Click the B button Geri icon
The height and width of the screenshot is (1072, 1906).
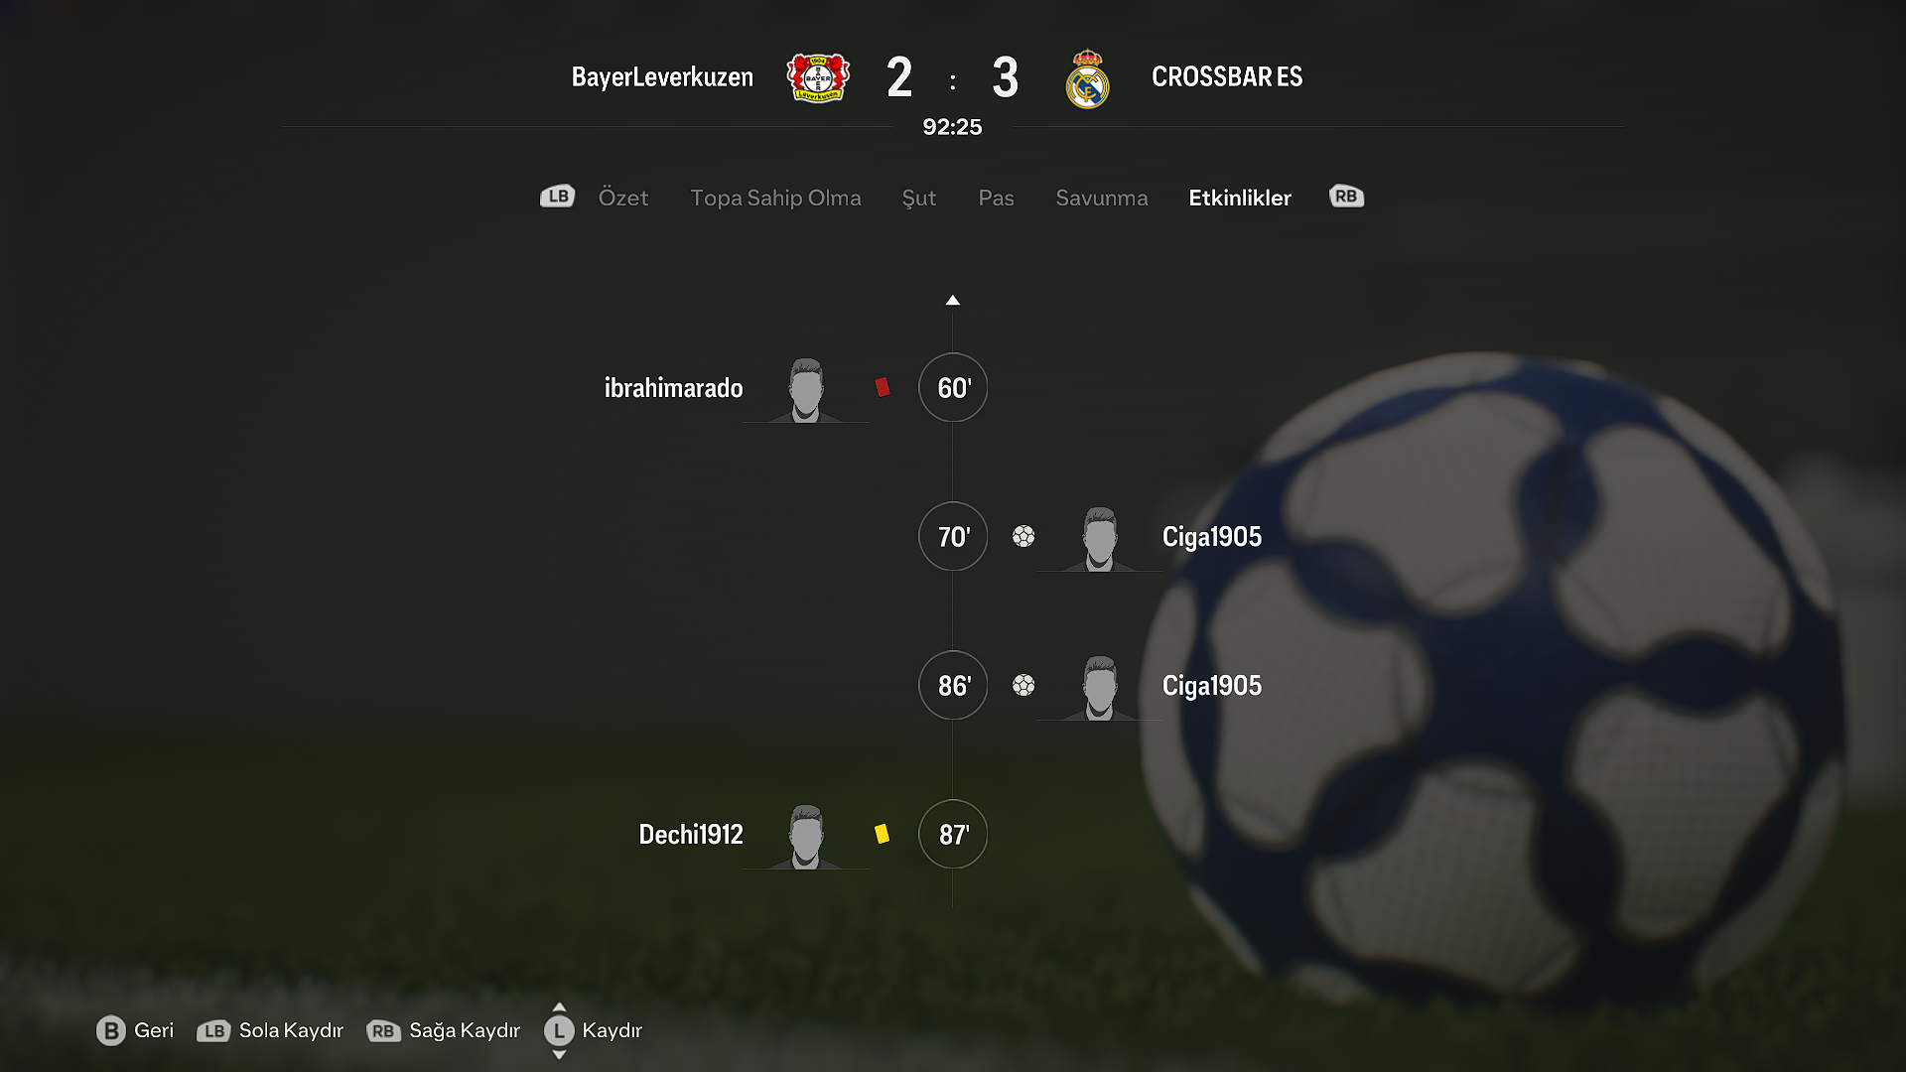[x=111, y=1030]
